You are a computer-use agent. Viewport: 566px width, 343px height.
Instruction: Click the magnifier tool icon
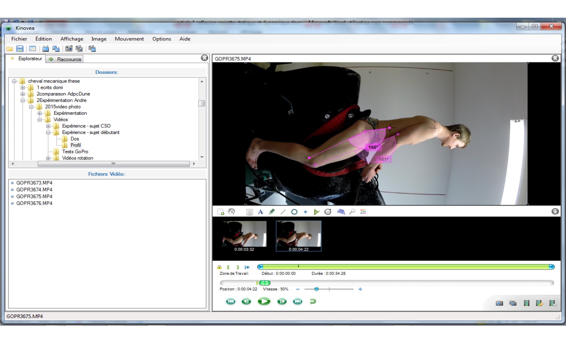tap(352, 212)
